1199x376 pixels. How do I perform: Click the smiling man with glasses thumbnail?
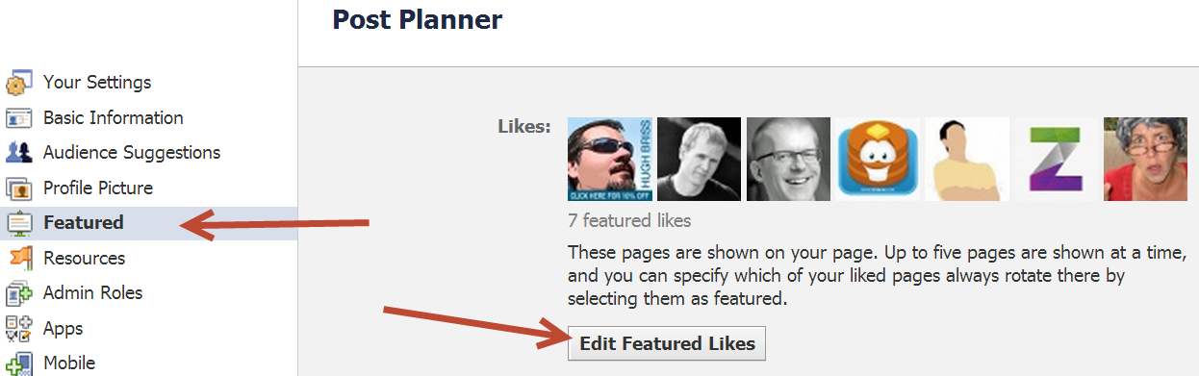788,159
